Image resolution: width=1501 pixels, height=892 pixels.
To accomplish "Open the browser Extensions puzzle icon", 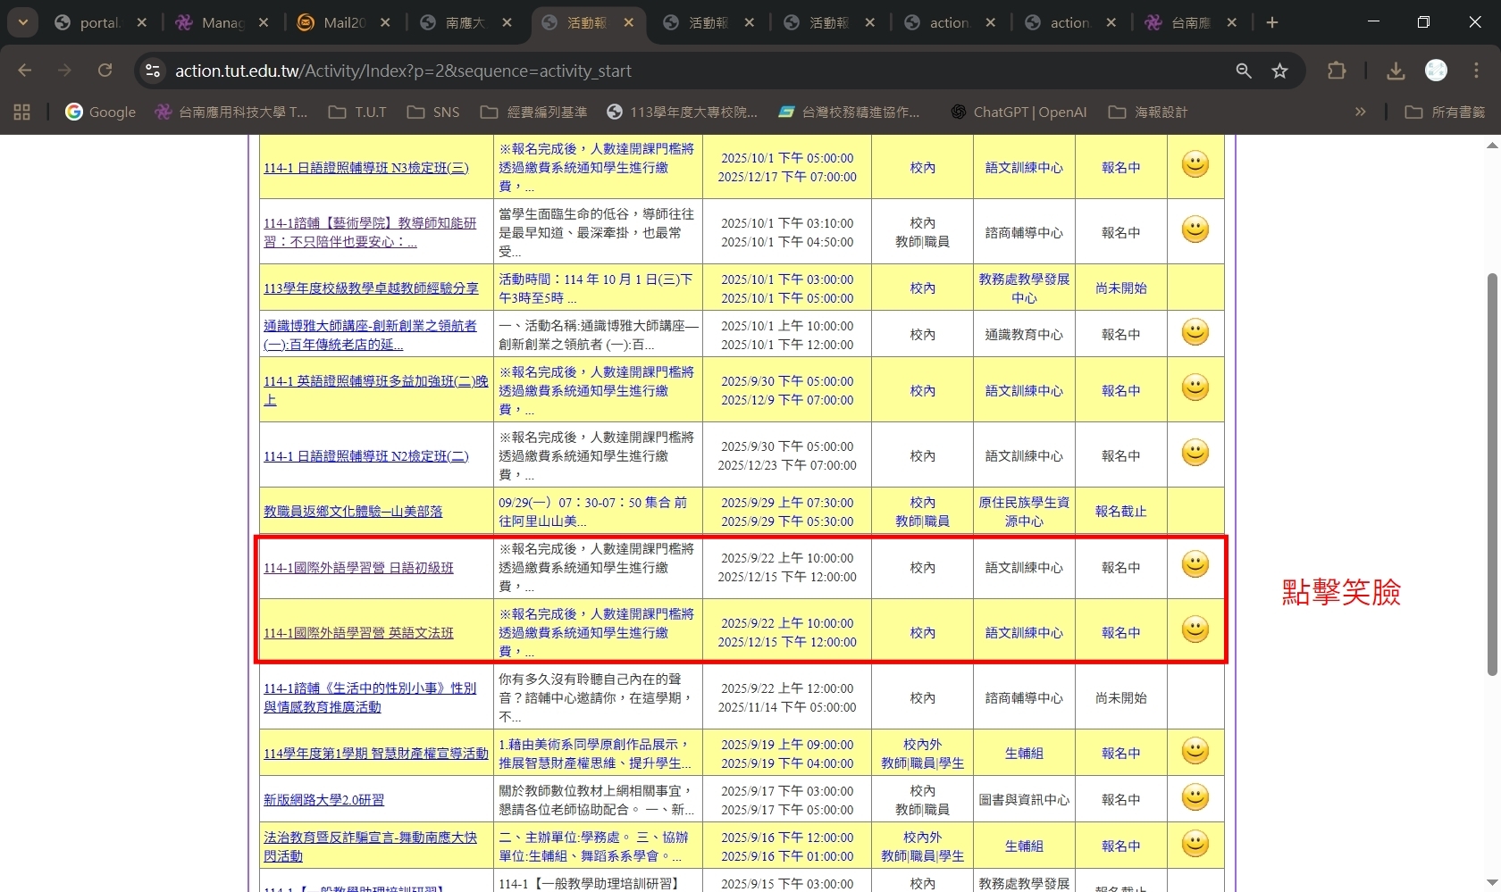I will pyautogui.click(x=1337, y=71).
